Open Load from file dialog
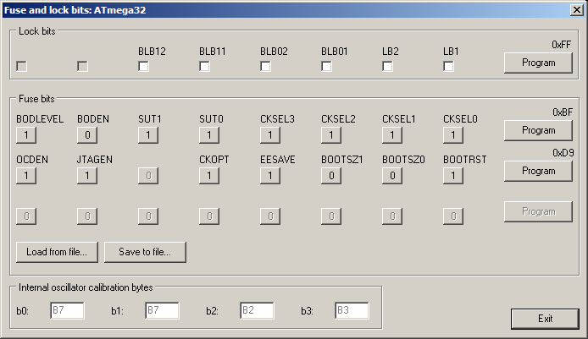This screenshot has width=588, height=339. tap(57, 252)
